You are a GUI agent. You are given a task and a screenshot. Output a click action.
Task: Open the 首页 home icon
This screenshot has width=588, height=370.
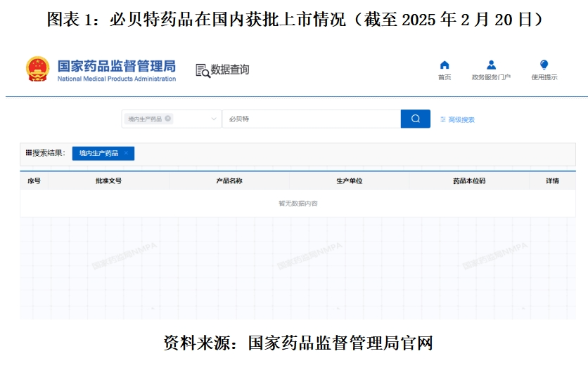tap(445, 65)
